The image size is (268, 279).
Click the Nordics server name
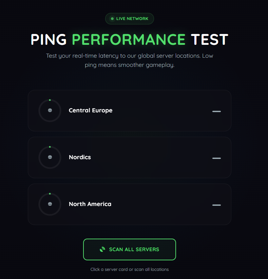coord(80,157)
